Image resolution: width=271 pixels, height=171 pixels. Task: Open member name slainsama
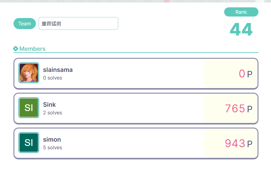(x=58, y=70)
